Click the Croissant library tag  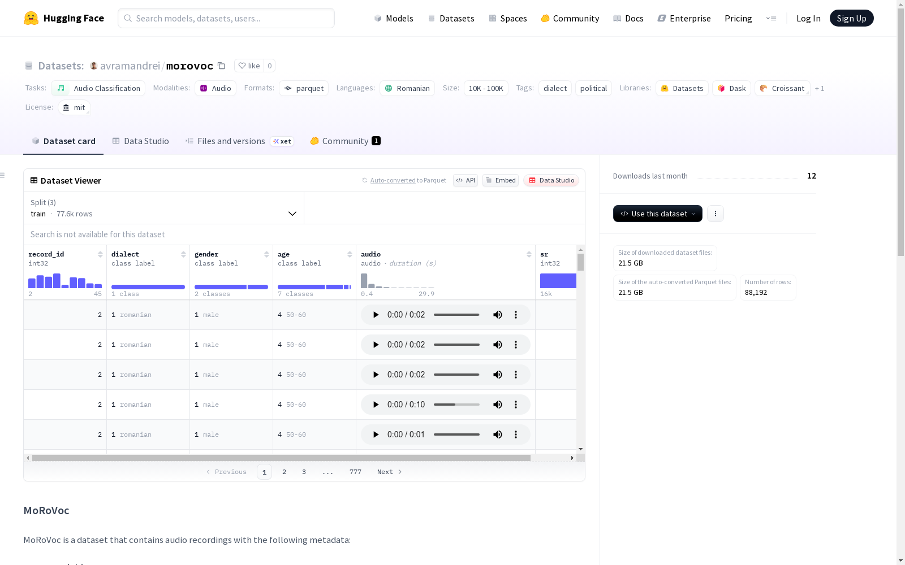782,88
